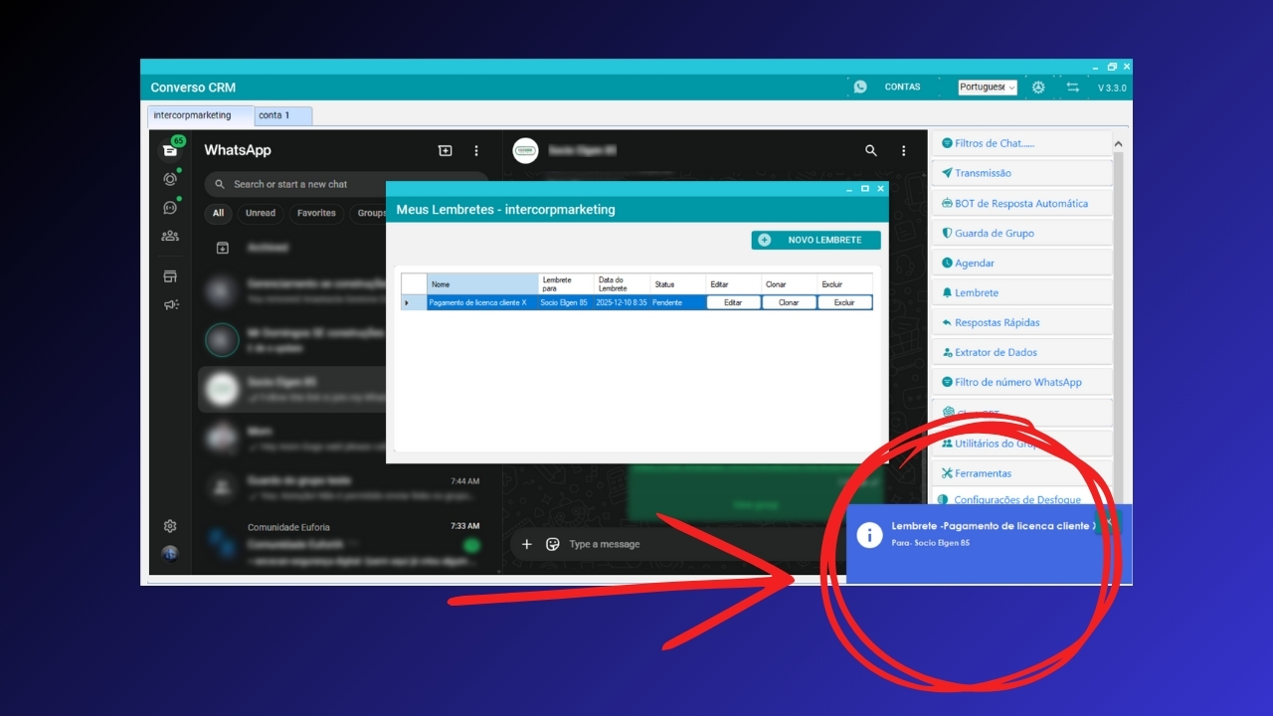This screenshot has height=716, width=1273.
Task: Click the swap arrows icon in Converso header
Action: [1072, 87]
